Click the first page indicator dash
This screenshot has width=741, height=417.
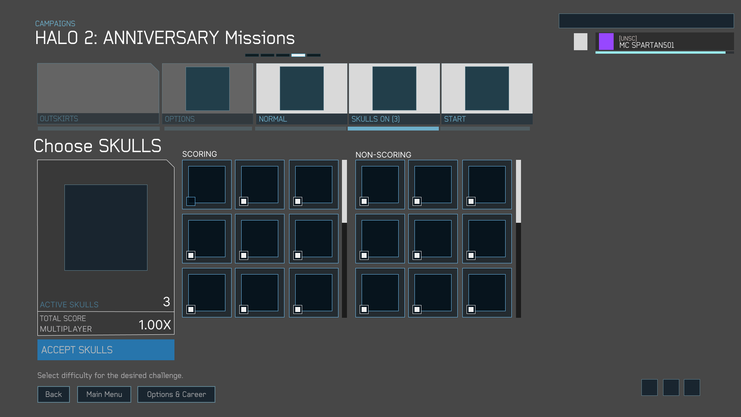252,55
